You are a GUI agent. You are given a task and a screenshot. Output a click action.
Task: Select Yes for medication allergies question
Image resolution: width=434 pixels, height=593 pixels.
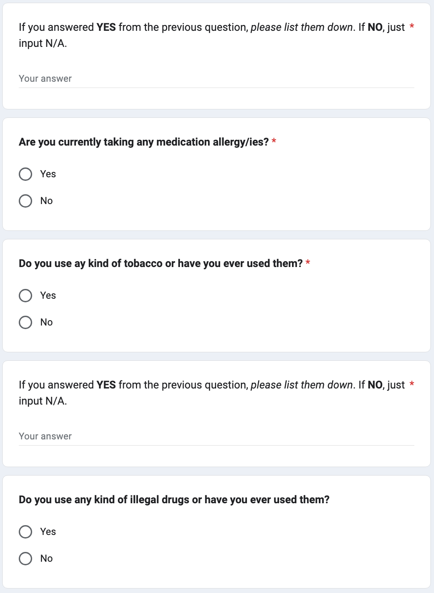(x=25, y=174)
